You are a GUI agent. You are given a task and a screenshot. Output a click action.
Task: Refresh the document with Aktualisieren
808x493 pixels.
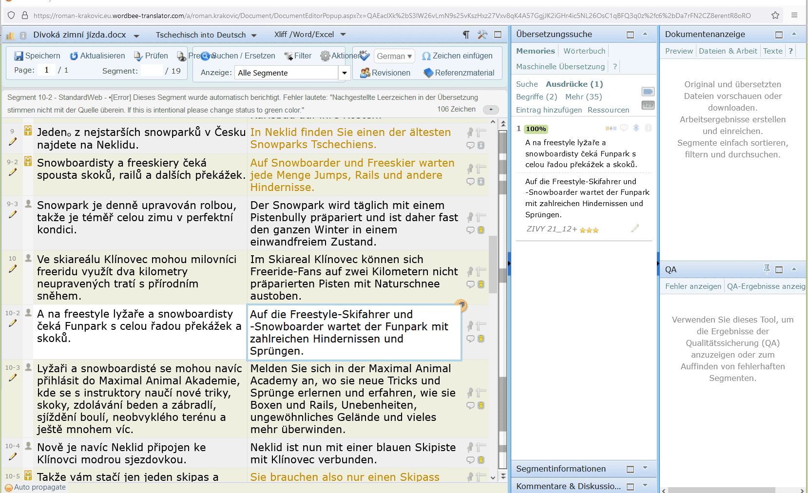tap(74, 56)
